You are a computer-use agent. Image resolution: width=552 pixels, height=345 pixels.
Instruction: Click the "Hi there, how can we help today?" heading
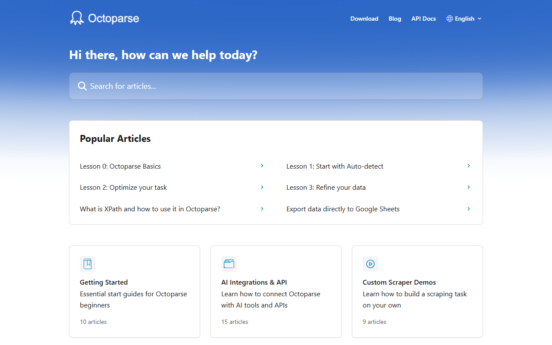pyautogui.click(x=163, y=55)
